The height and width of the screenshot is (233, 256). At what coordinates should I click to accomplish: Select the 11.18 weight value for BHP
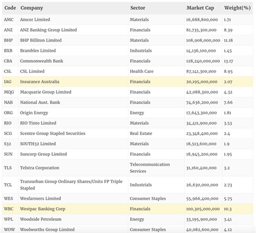click(x=229, y=40)
